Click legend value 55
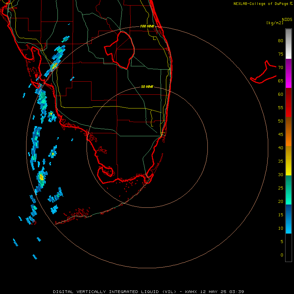Screen dimensions: 294x294 [x=281, y=108]
